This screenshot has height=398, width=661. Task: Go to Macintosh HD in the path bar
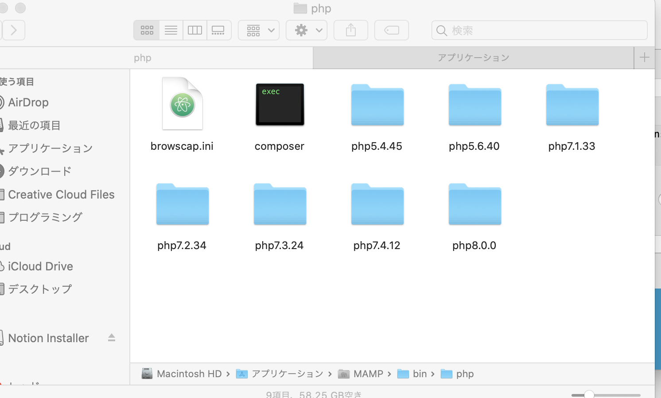[182, 374]
